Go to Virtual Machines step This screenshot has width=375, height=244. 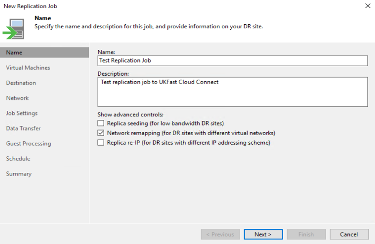[x=28, y=68]
